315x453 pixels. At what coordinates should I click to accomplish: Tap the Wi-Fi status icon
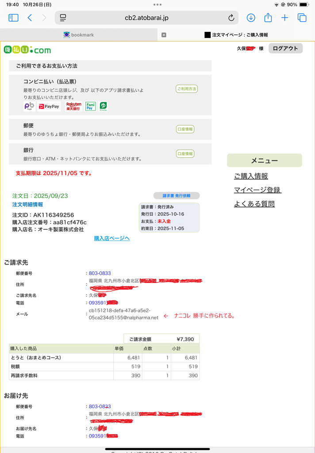click(x=277, y=4)
